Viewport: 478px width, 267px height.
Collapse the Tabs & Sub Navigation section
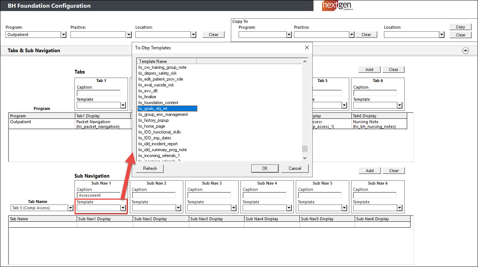(x=465, y=51)
